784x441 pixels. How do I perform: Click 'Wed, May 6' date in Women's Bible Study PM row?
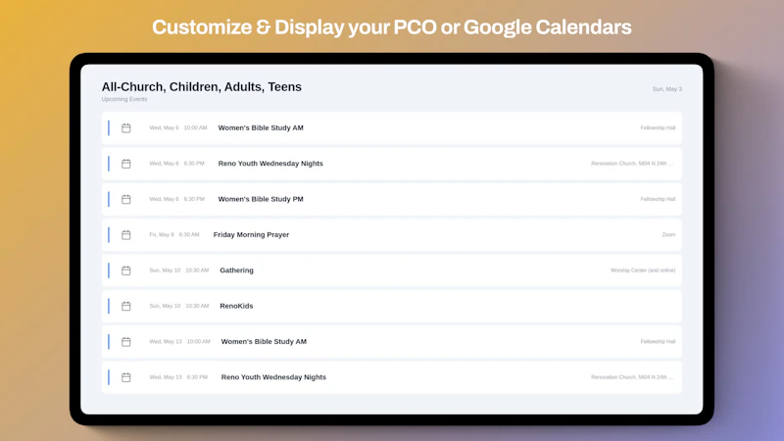point(164,199)
